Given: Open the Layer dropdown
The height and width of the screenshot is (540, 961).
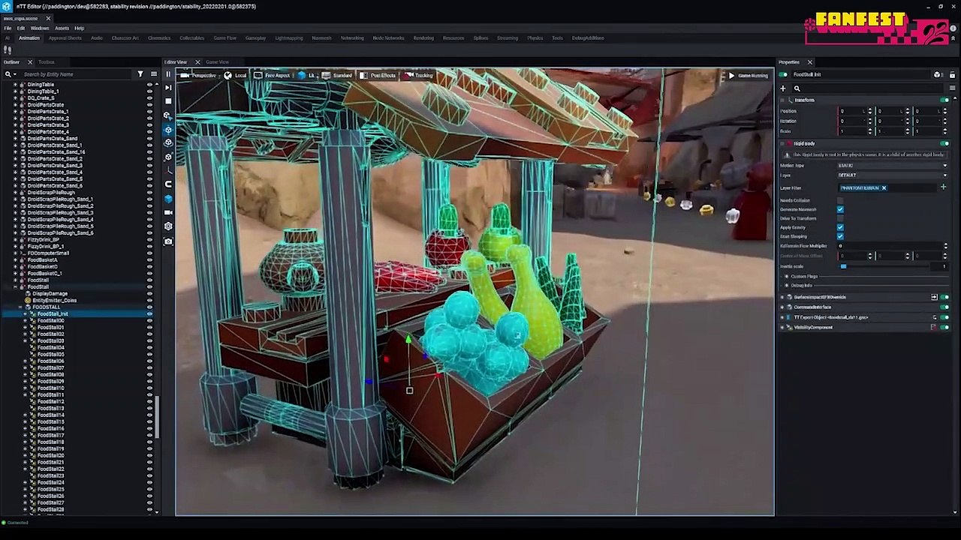Looking at the screenshot, I should (893, 175).
